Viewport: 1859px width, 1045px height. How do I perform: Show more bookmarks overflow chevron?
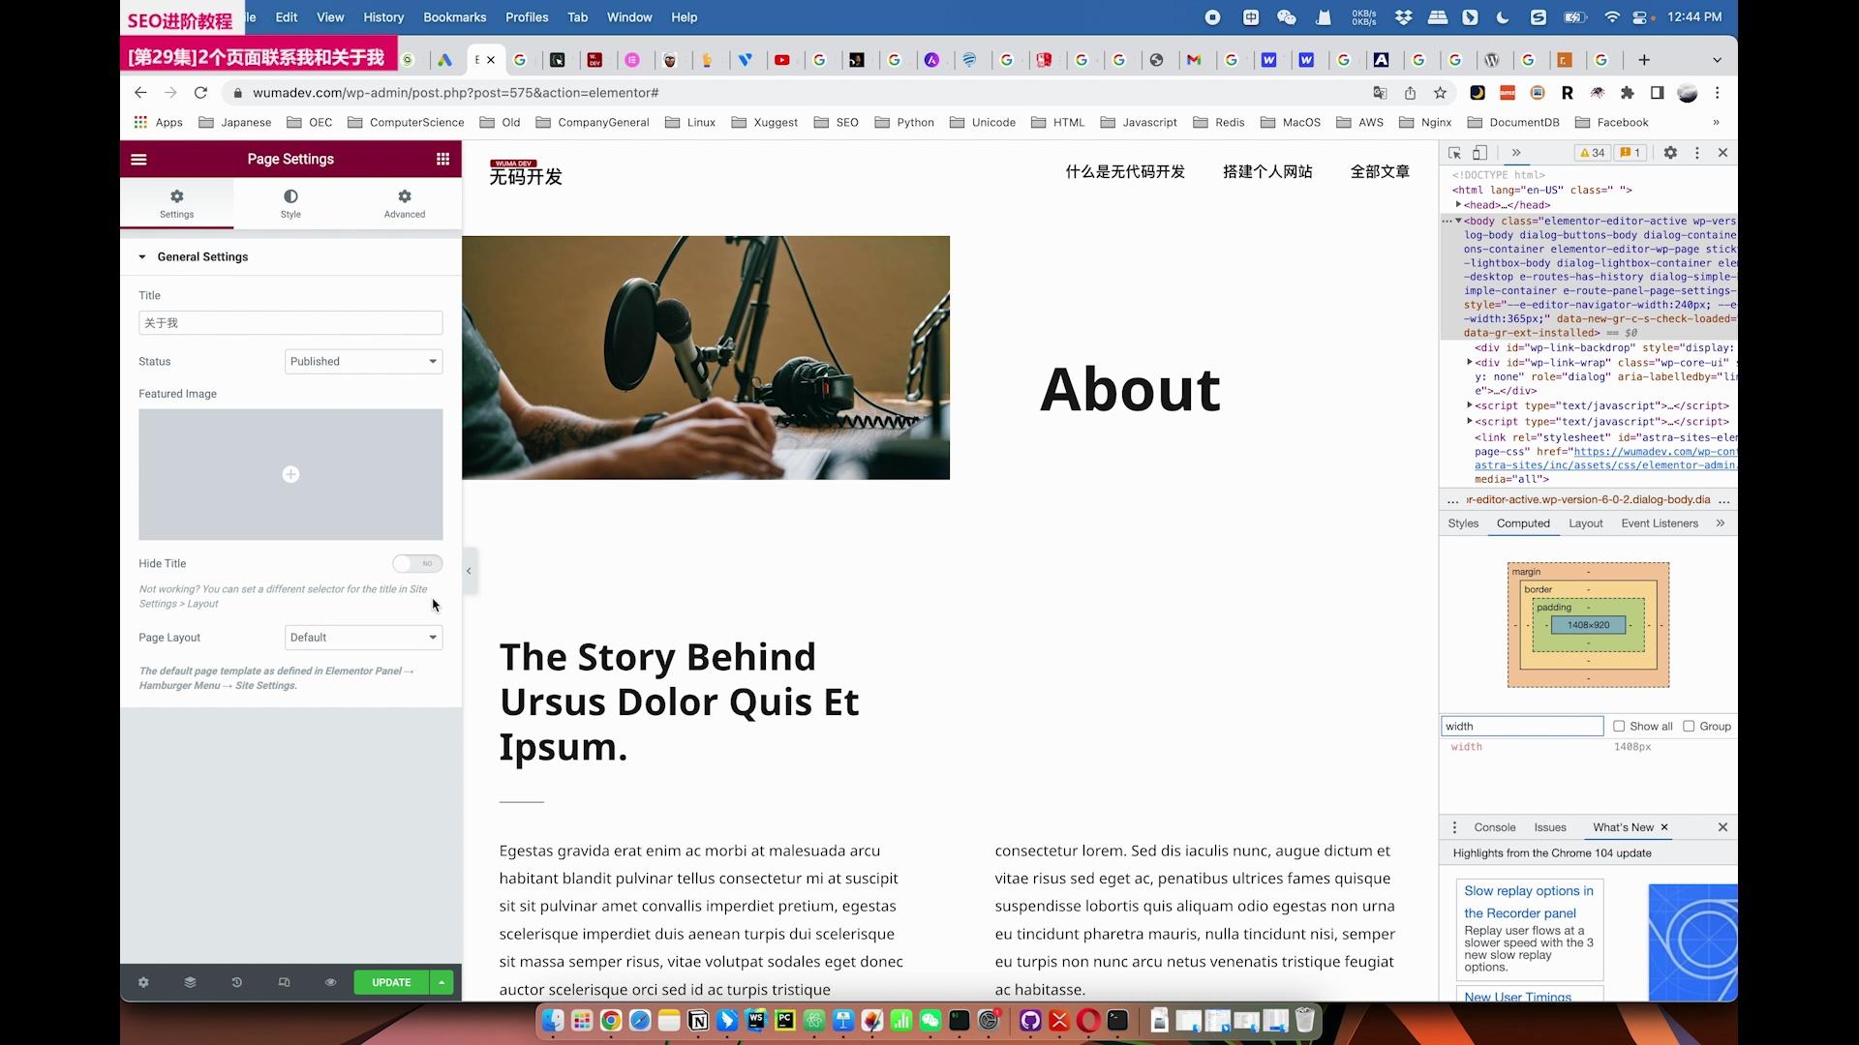(1716, 123)
